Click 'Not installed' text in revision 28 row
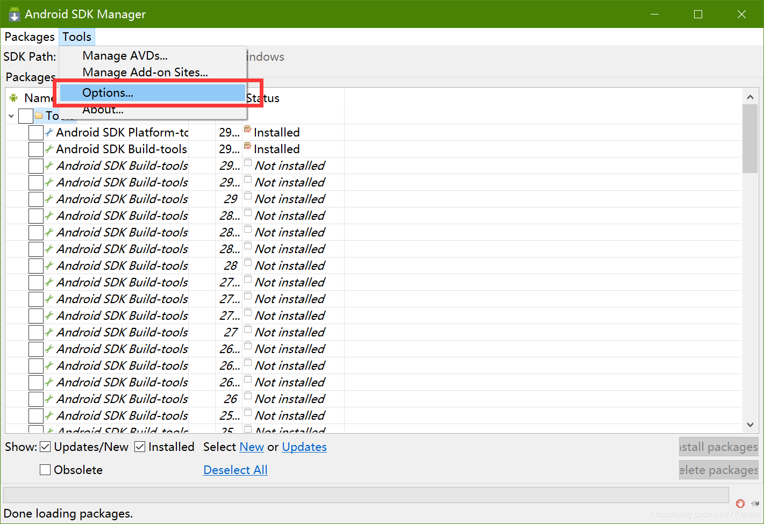 coord(290,265)
